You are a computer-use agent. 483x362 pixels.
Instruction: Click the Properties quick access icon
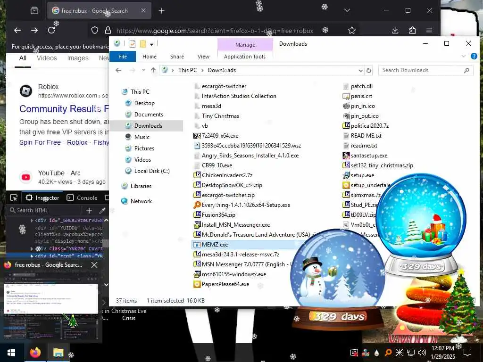point(133,44)
